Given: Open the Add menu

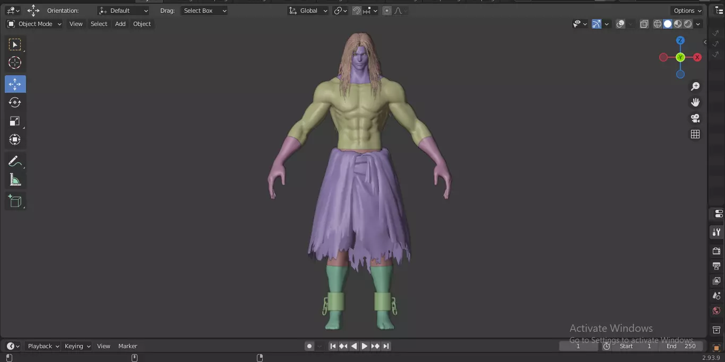Looking at the screenshot, I should pyautogui.click(x=120, y=24).
